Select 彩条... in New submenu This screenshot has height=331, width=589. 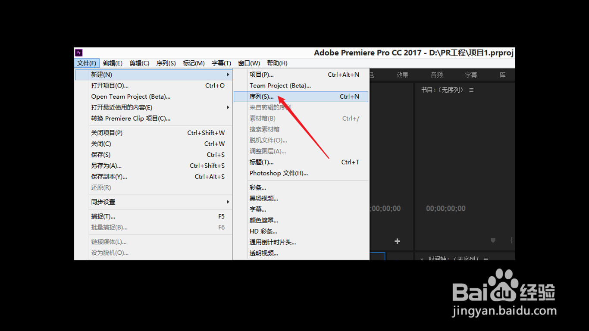click(301, 187)
